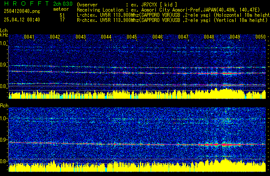270x176 pixels.
Task: Select the word meteor in the header
Action: tap(61, 9)
